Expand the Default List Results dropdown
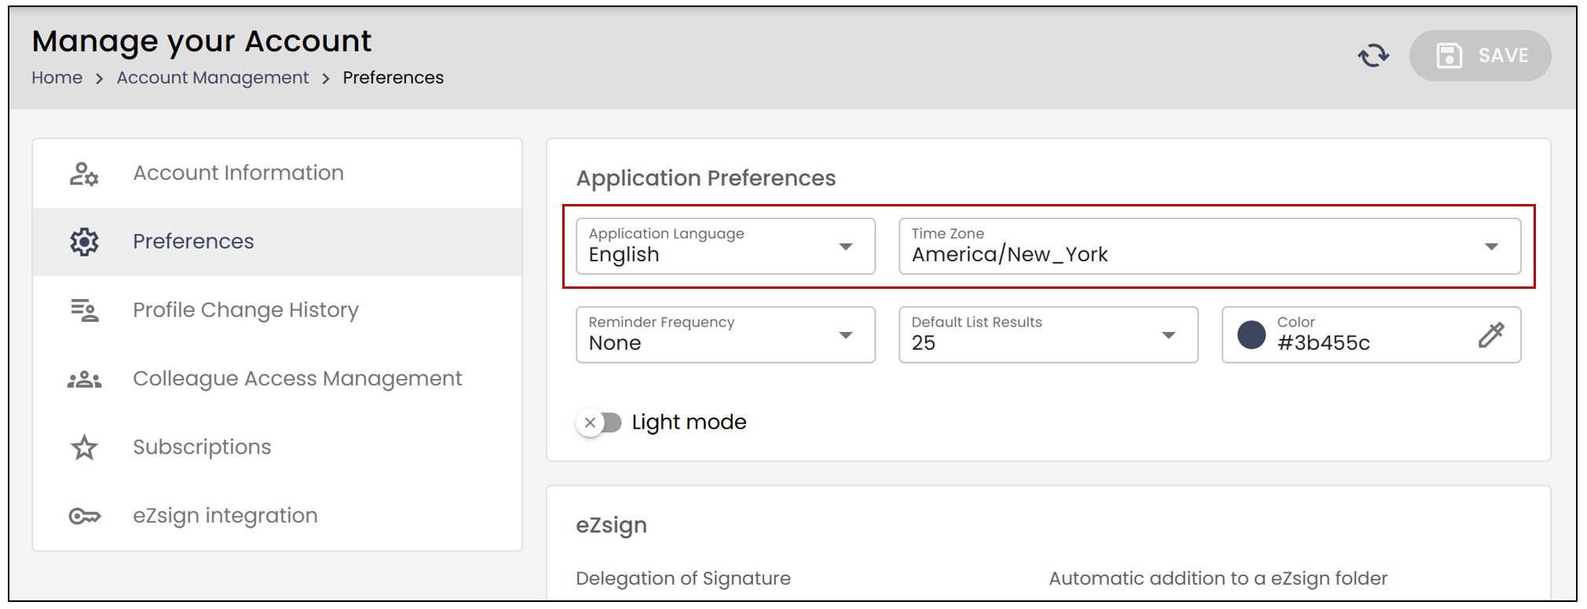This screenshot has height=609, width=1587. (1048, 335)
